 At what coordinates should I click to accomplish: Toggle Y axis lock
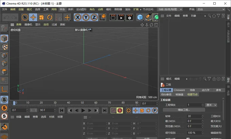click(86, 17)
